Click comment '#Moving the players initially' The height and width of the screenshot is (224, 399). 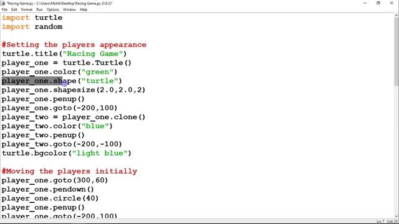pos(69,171)
